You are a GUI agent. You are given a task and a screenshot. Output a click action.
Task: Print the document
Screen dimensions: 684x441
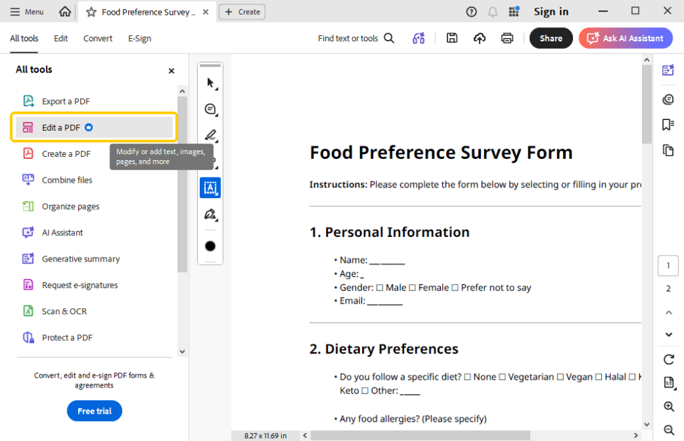(x=507, y=38)
